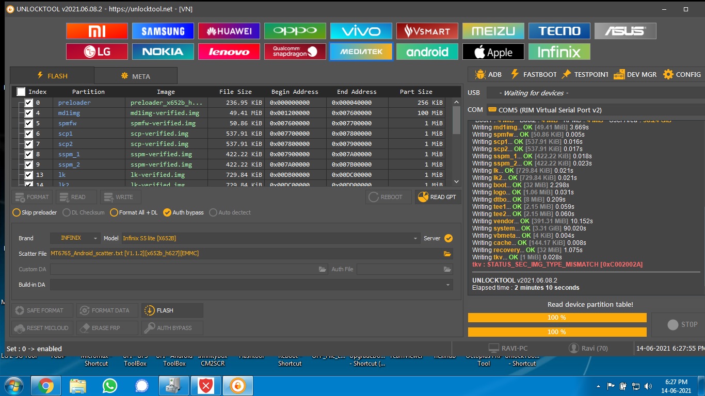Open the CONFIG settings

(682, 74)
